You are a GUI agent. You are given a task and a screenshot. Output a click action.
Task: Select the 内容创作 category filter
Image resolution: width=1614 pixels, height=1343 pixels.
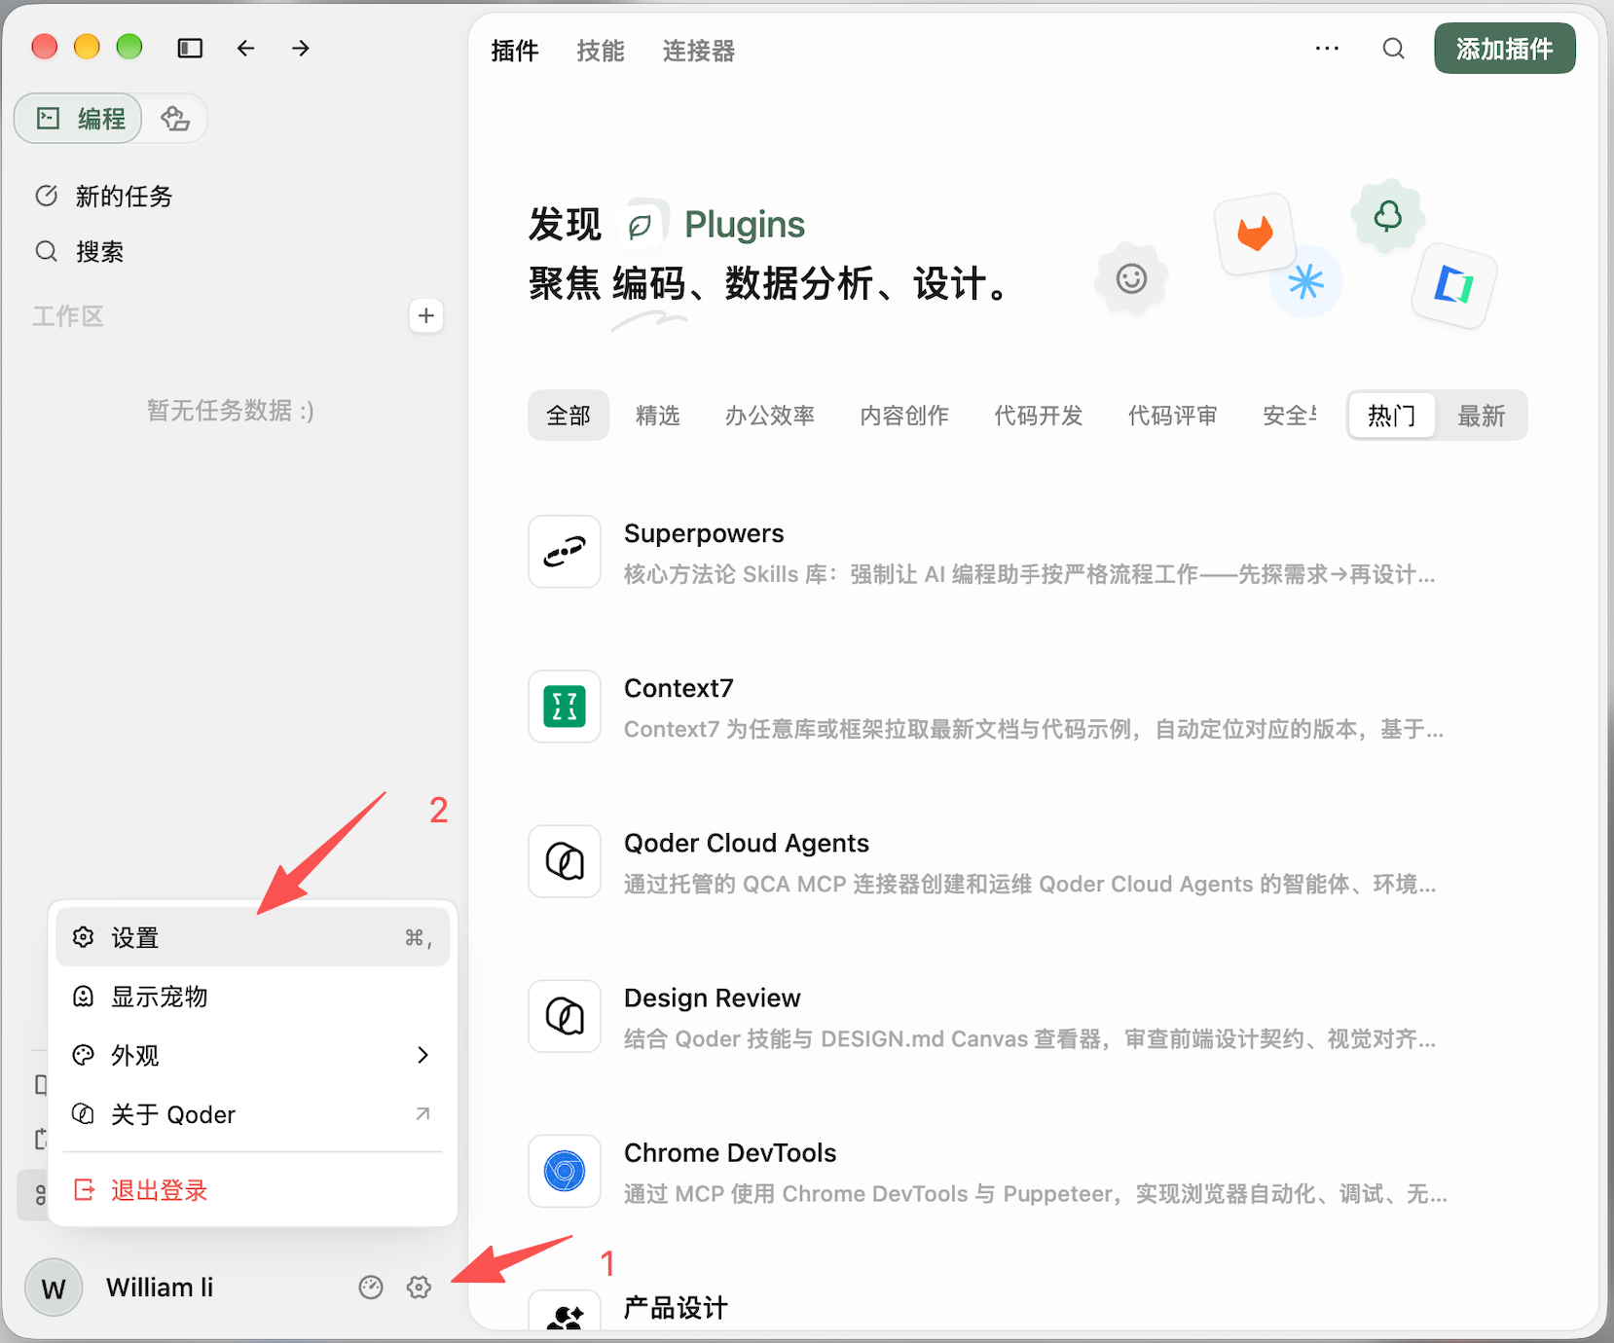pyautogui.click(x=904, y=416)
